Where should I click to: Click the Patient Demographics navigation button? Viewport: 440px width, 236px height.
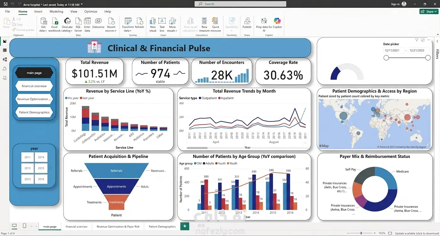click(x=34, y=112)
